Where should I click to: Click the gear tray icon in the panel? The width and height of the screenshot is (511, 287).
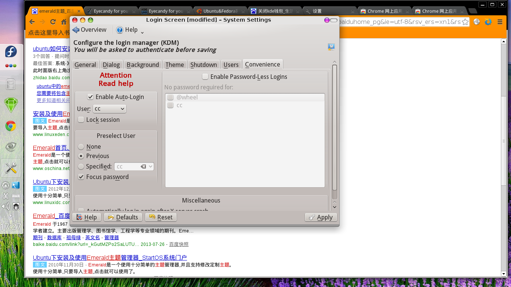point(6,185)
